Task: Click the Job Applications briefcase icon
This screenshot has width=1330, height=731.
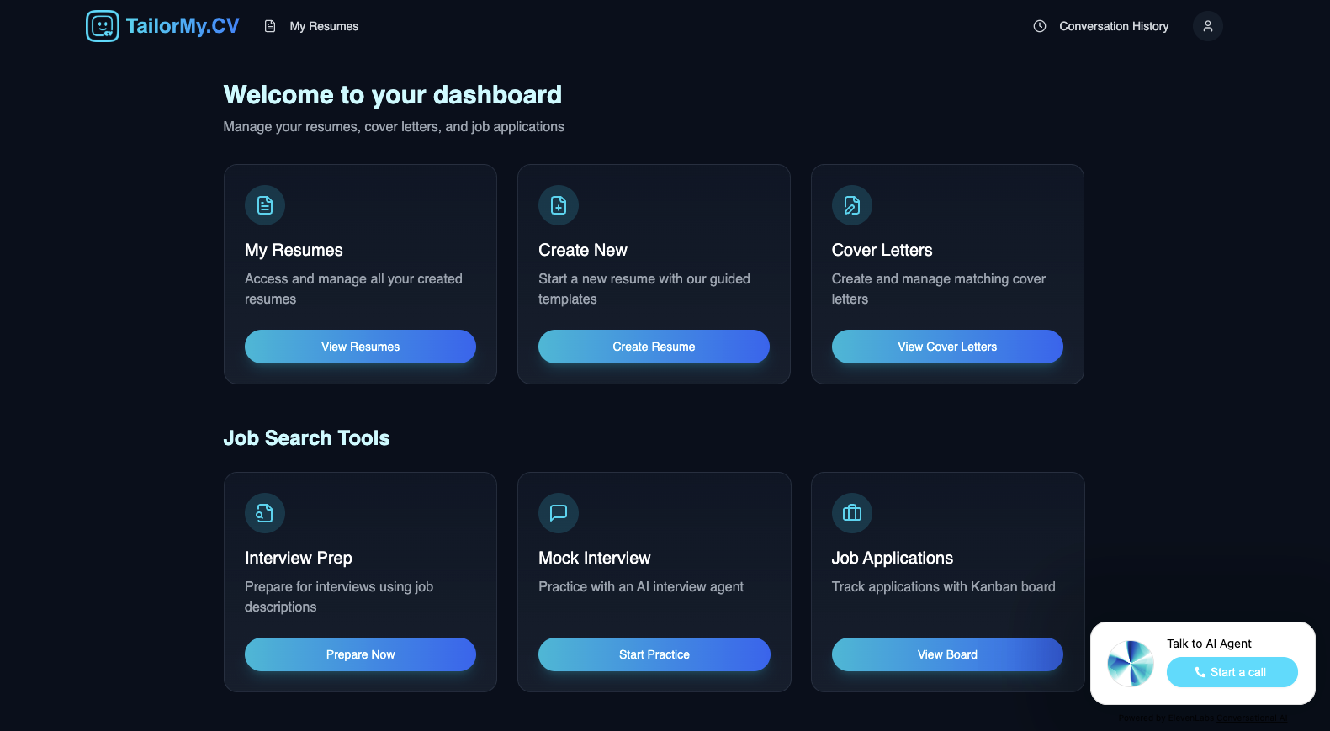Action: tap(852, 513)
